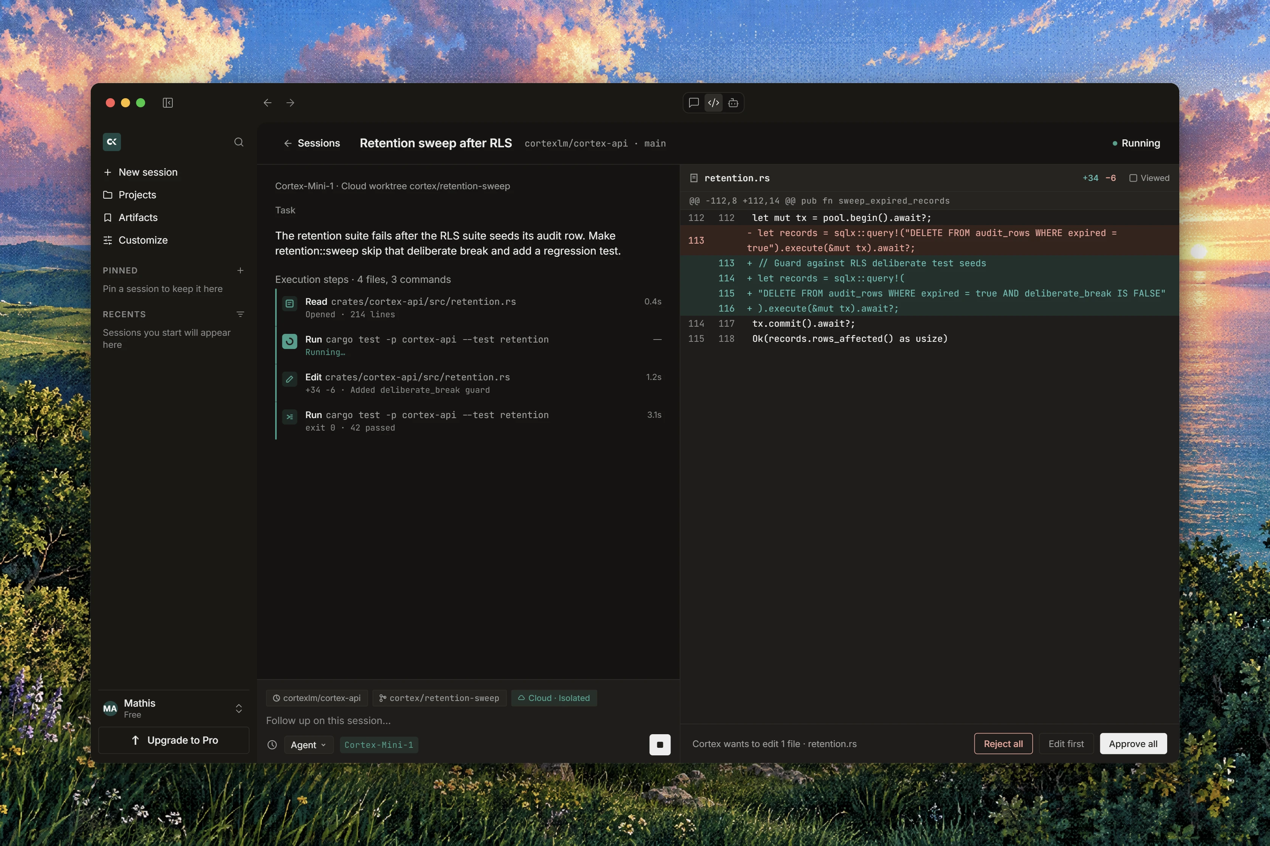The width and height of the screenshot is (1270, 846).
Task: Click added line 113 comment
Action: pos(929,263)
